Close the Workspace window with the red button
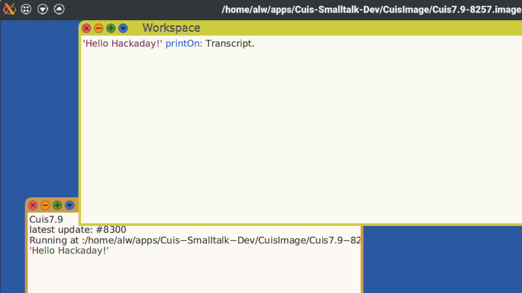 (87, 28)
